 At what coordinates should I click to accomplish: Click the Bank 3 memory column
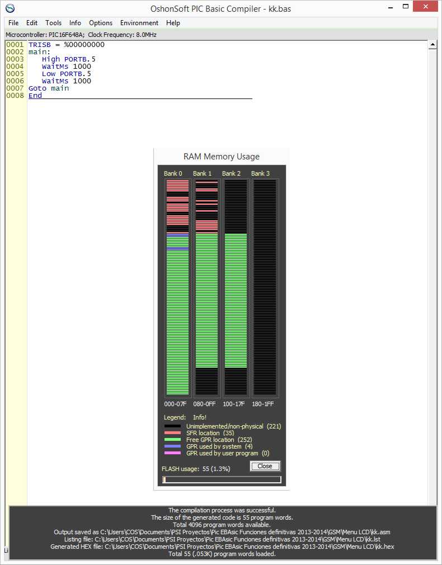(x=265, y=288)
